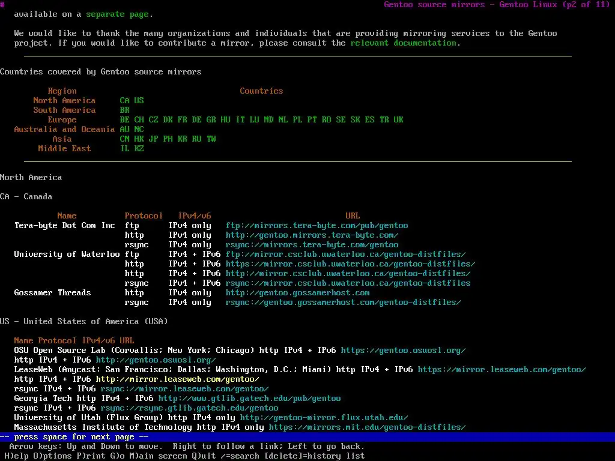Open http://gentoo.osuosl.org/ link
Viewport: 615px width, 461px height.
click(156, 360)
